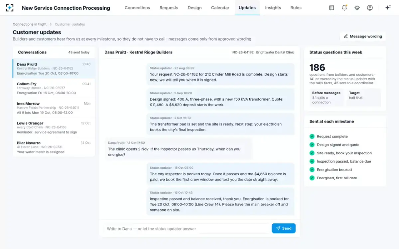Open the notifications bell

coord(344,8)
